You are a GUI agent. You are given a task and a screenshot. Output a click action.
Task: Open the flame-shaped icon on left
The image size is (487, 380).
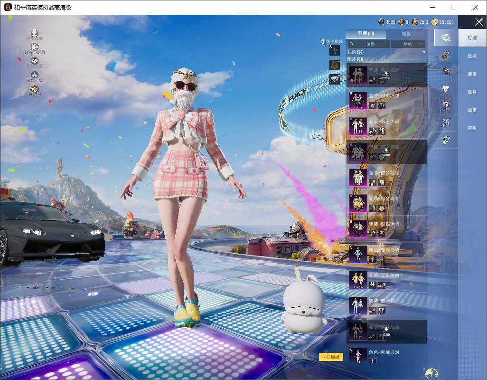click(x=35, y=75)
